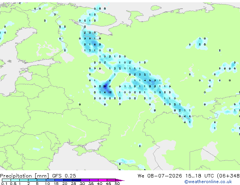Click the 35–40 mm legend color box
The height and width of the screenshot is (185, 240).
coord(94,180)
